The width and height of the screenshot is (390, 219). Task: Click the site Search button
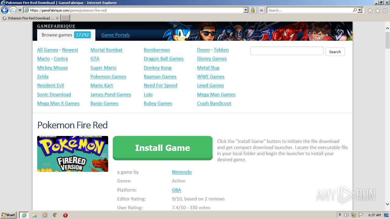pos(335,52)
